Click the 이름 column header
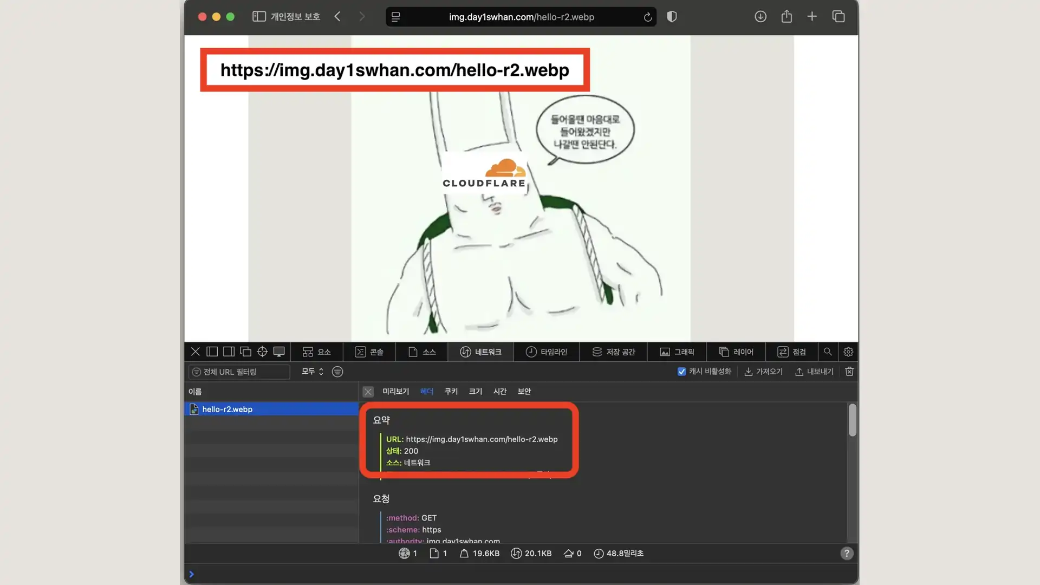Viewport: 1040px width, 585px height. [x=271, y=392]
